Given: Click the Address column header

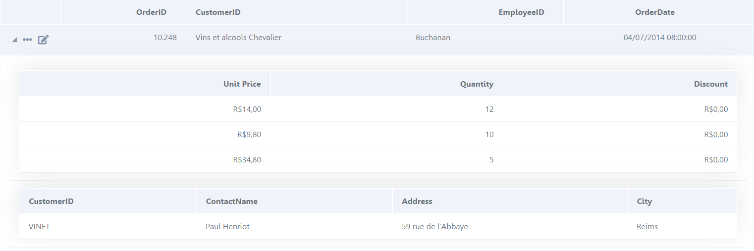Looking at the screenshot, I should 510,201.
